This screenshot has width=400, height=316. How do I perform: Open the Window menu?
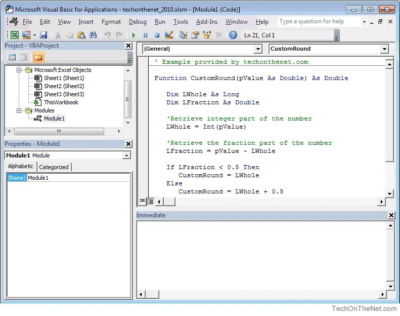(237, 22)
